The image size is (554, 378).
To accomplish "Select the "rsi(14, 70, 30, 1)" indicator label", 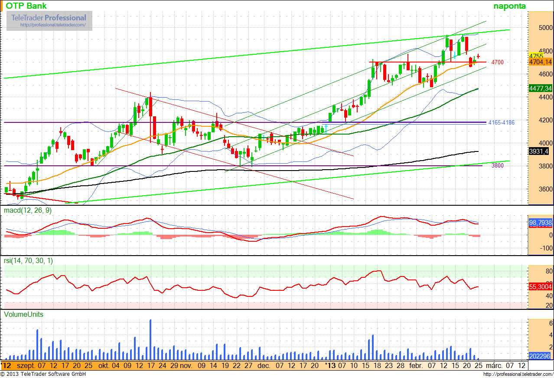I will tap(29, 261).
